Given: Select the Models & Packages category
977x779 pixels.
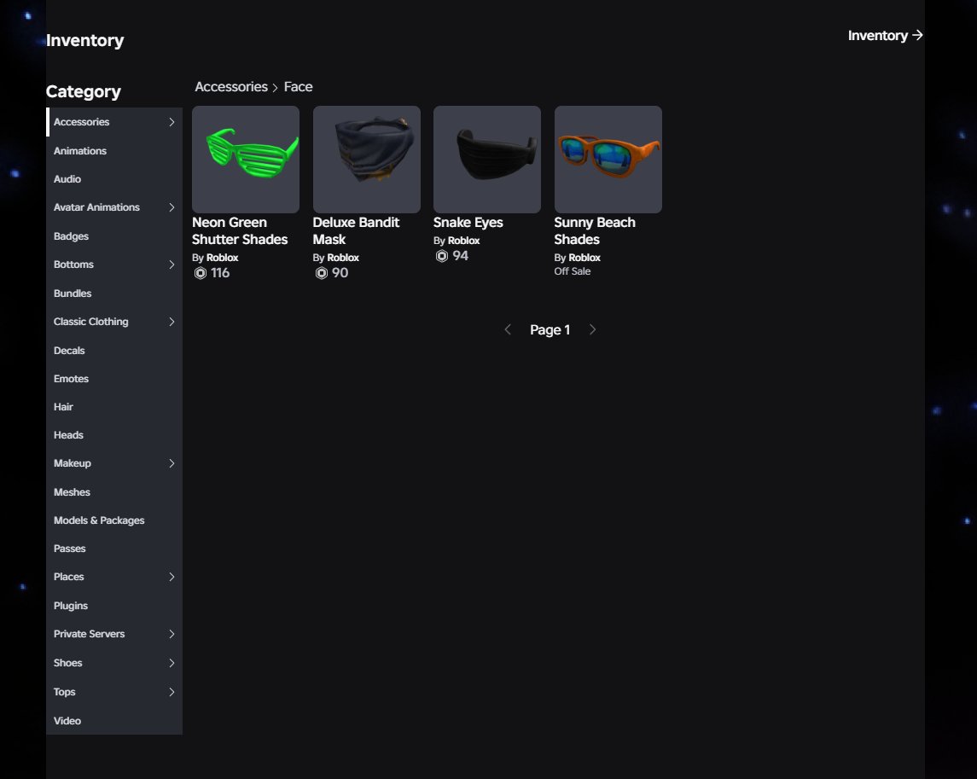Looking at the screenshot, I should click(x=114, y=520).
